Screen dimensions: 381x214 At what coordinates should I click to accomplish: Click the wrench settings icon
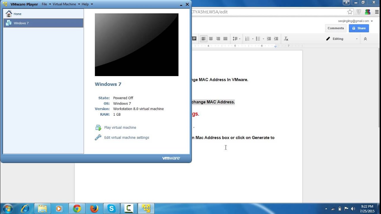pyautogui.click(x=98, y=137)
